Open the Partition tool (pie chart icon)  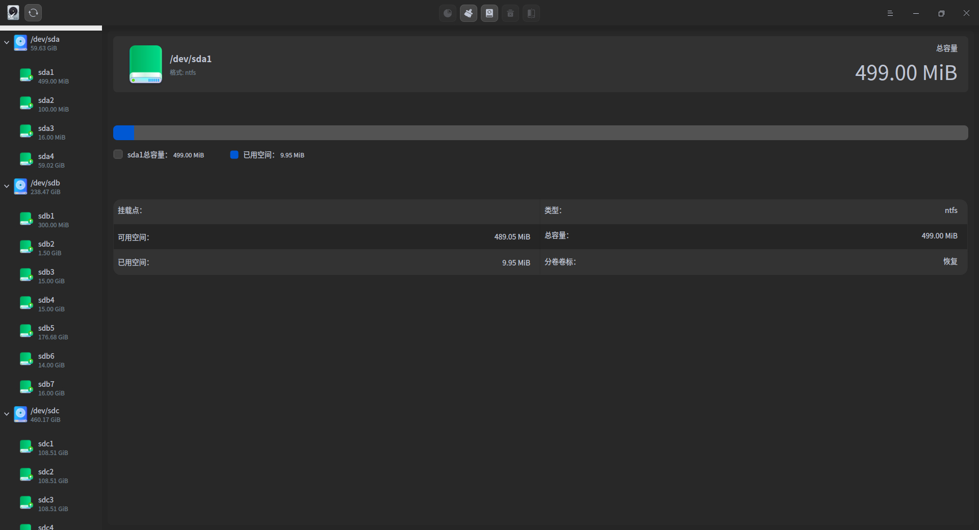click(x=448, y=13)
